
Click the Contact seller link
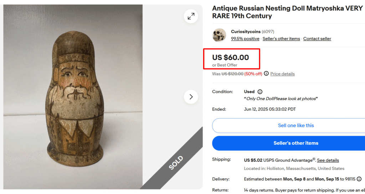point(317,39)
